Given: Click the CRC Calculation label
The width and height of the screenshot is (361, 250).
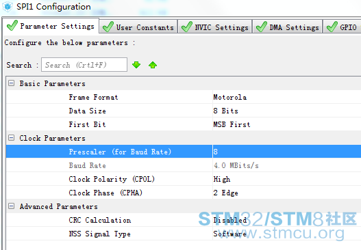Looking at the screenshot, I should pyautogui.click(x=100, y=220).
